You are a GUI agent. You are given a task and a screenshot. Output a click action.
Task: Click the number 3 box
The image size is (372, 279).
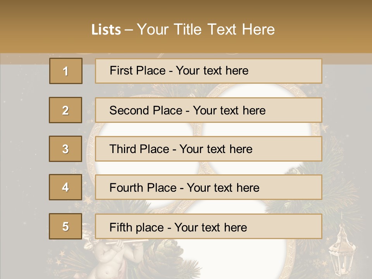pos(65,149)
